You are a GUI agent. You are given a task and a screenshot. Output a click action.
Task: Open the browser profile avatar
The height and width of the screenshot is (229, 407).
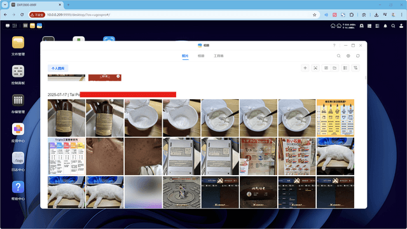click(394, 15)
